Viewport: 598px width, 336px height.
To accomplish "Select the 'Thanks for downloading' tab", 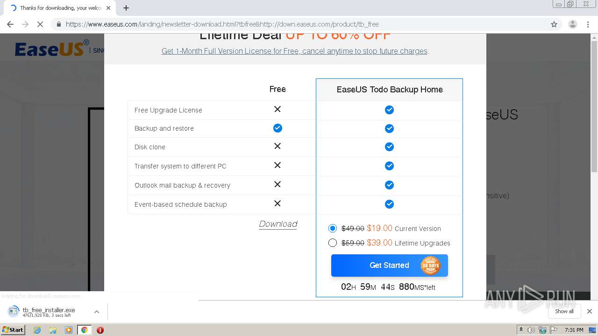I will pos(61,8).
